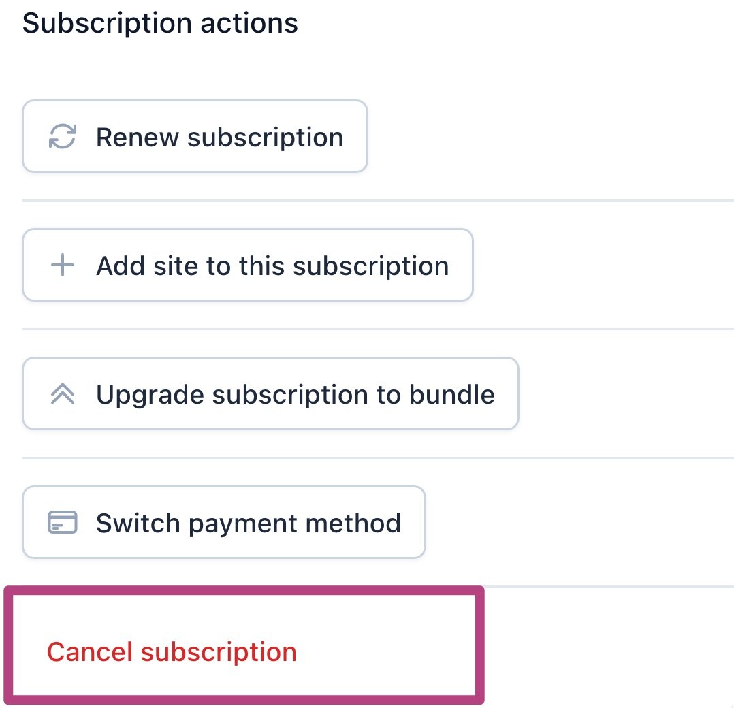Open Cancel subscription inside the highlighted box
The width and height of the screenshot is (734, 708).
(171, 651)
